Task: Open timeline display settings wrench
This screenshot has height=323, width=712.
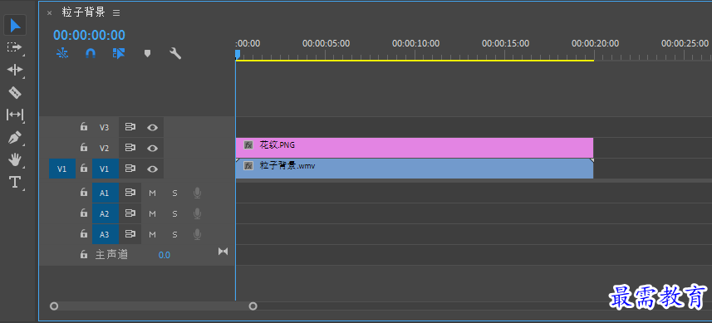Action: [175, 53]
